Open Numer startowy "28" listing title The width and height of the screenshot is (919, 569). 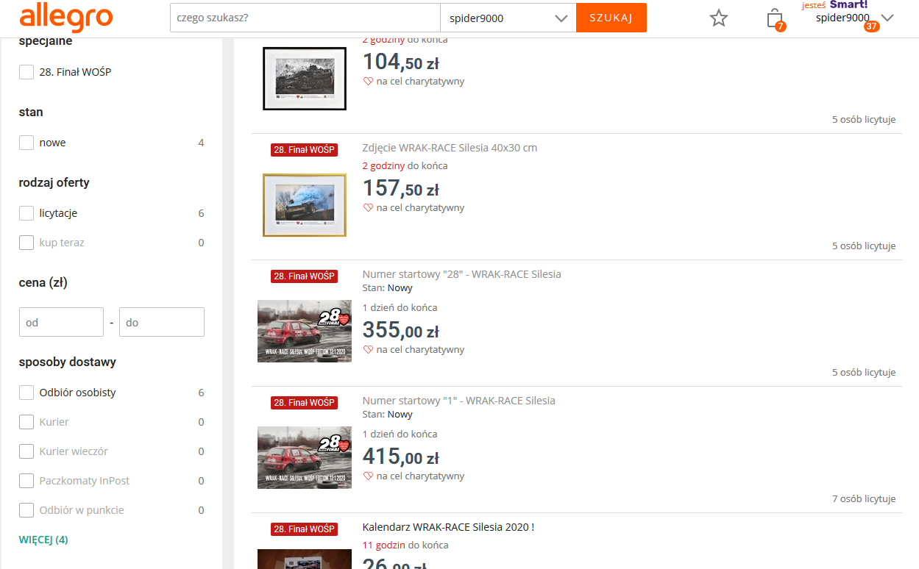(461, 274)
